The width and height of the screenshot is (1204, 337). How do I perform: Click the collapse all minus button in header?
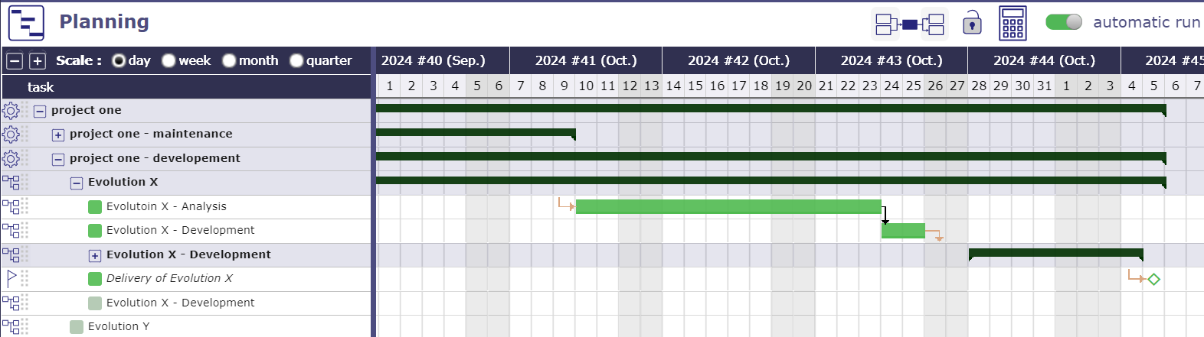pyautogui.click(x=15, y=61)
